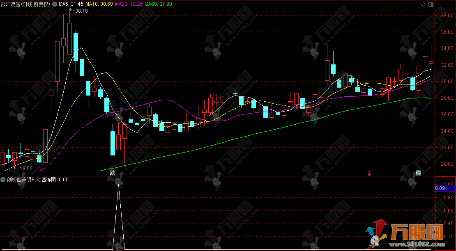Click the MA5: 31.45 indicator label

coord(71,4)
